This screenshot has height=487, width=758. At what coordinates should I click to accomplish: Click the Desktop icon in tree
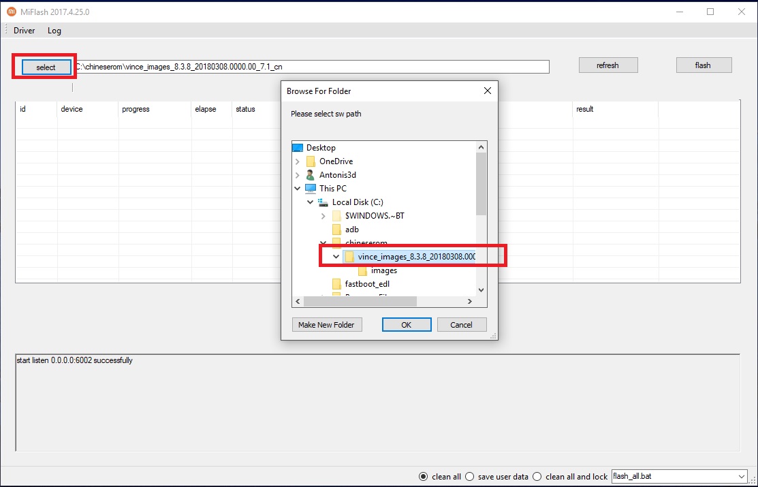(298, 148)
